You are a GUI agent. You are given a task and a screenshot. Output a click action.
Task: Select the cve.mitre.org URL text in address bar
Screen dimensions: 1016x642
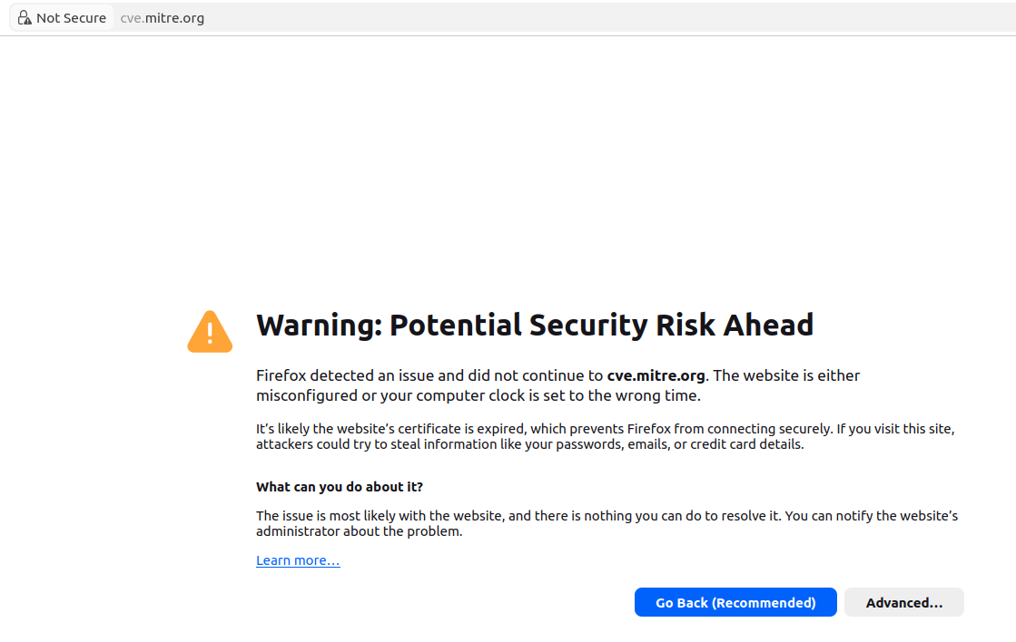pos(162,18)
